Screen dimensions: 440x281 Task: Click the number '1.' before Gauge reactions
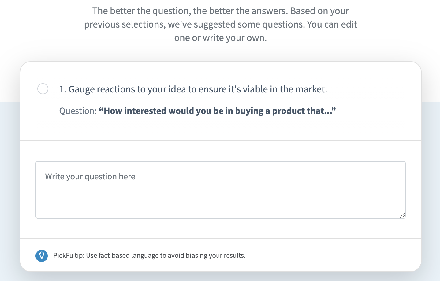point(63,89)
